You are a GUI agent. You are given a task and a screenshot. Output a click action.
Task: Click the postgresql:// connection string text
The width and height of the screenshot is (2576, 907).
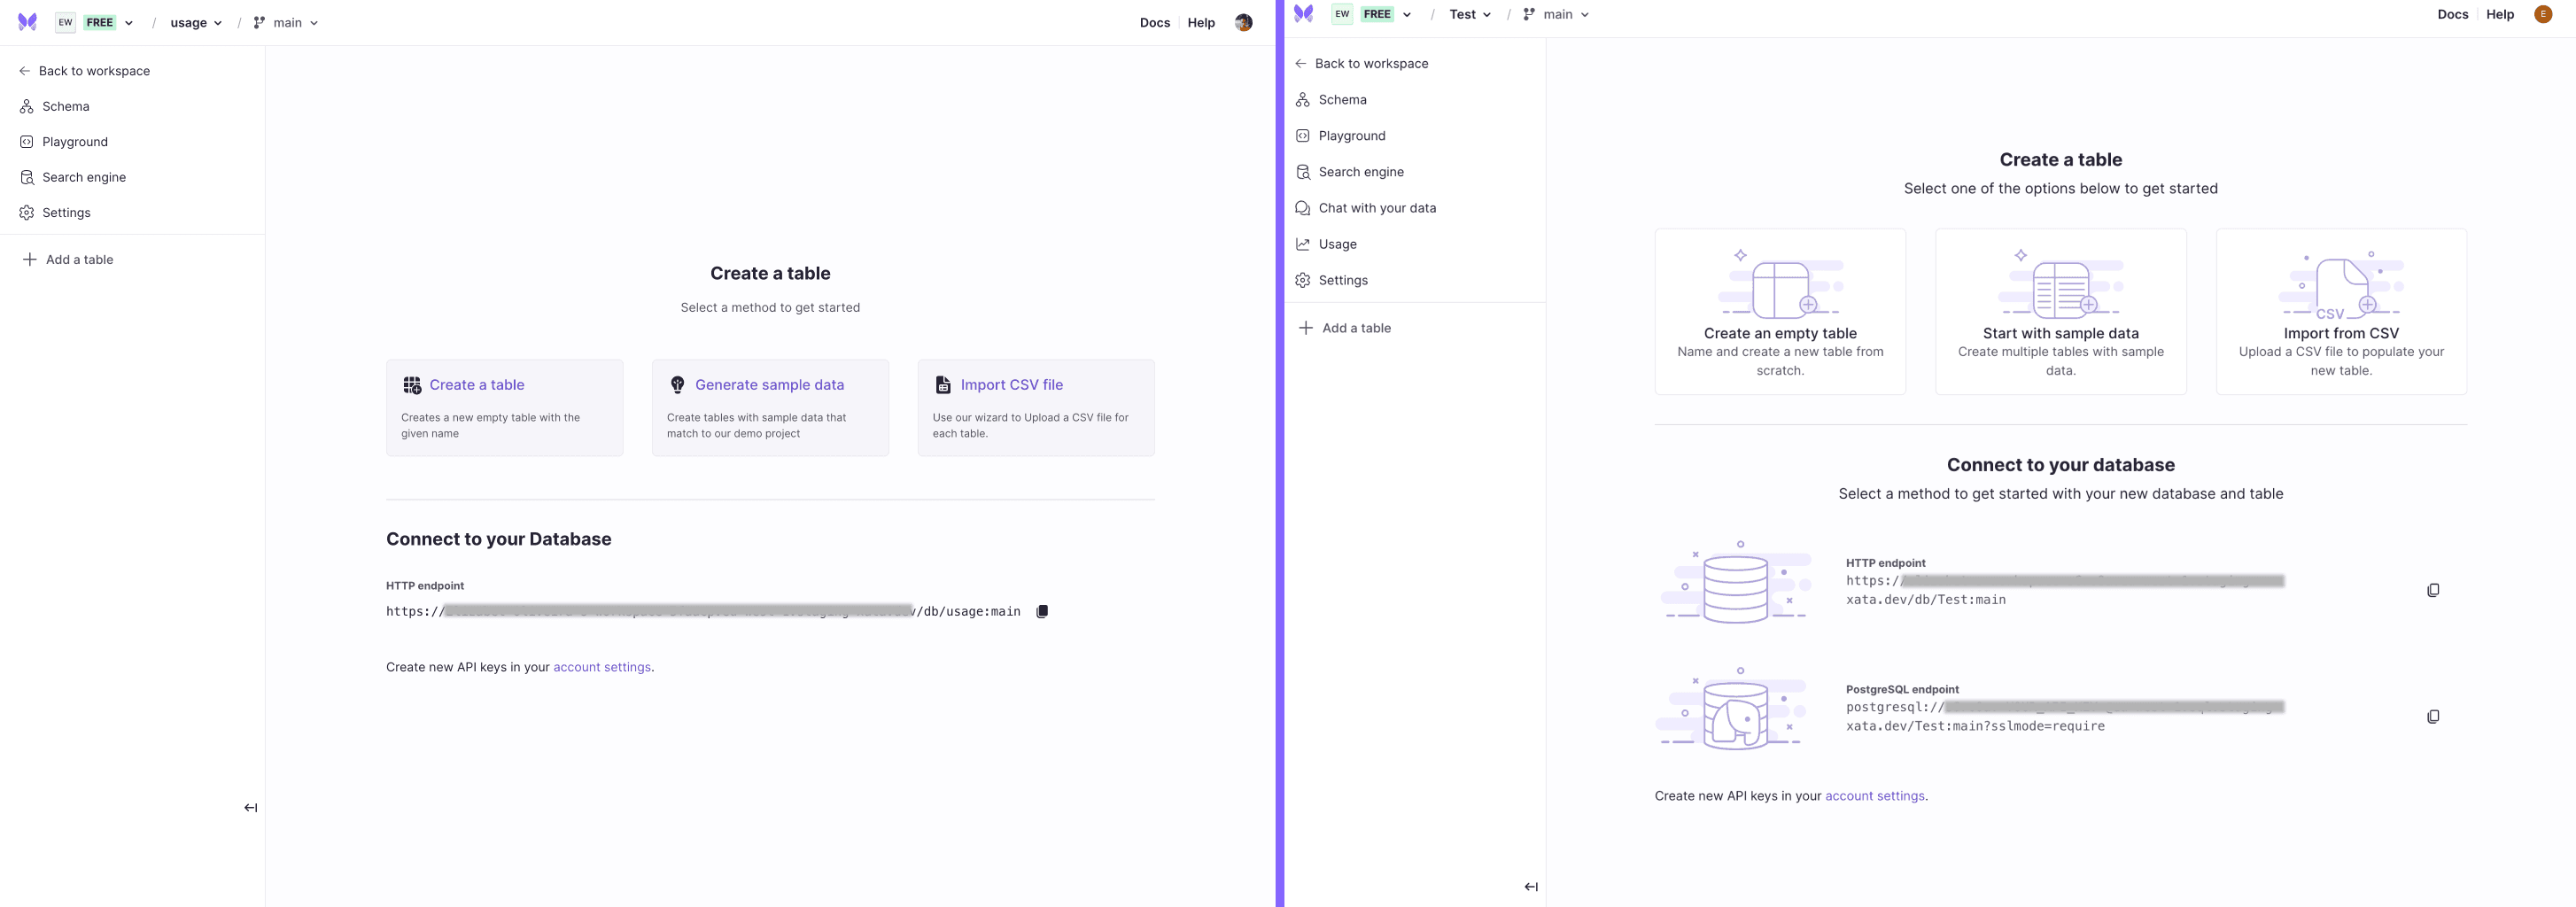point(2064,716)
